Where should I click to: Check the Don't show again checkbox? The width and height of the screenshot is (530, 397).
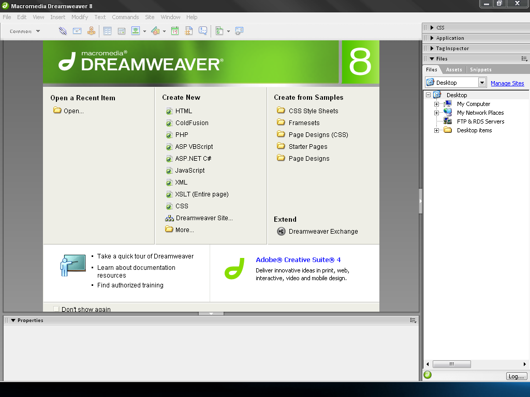tap(56, 309)
